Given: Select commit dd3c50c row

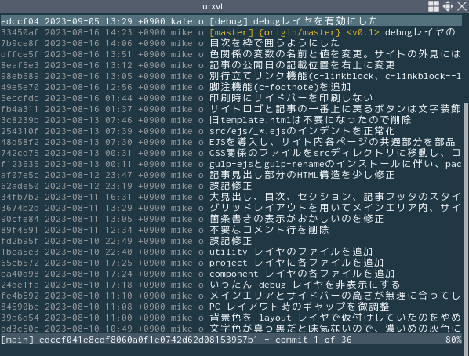Looking at the screenshot, I should 231,329.
